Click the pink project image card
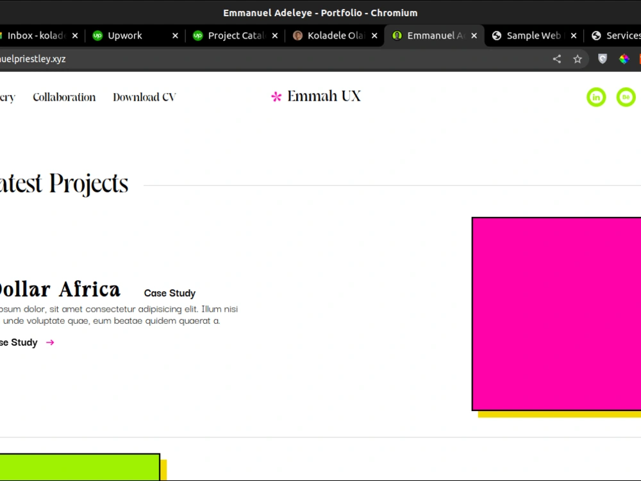Image resolution: width=641 pixels, height=481 pixels. coord(556,314)
